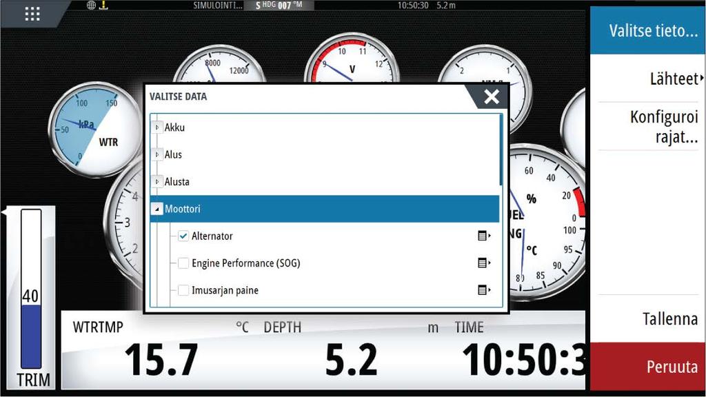Click SIMULOINTI status text
This screenshot has width=706, height=397.
(x=217, y=6)
